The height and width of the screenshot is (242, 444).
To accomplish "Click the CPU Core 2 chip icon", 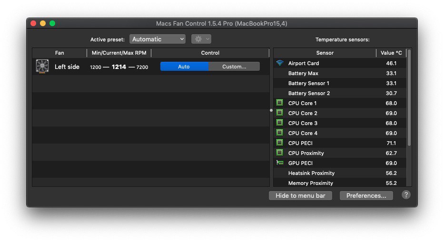I will [279, 113].
